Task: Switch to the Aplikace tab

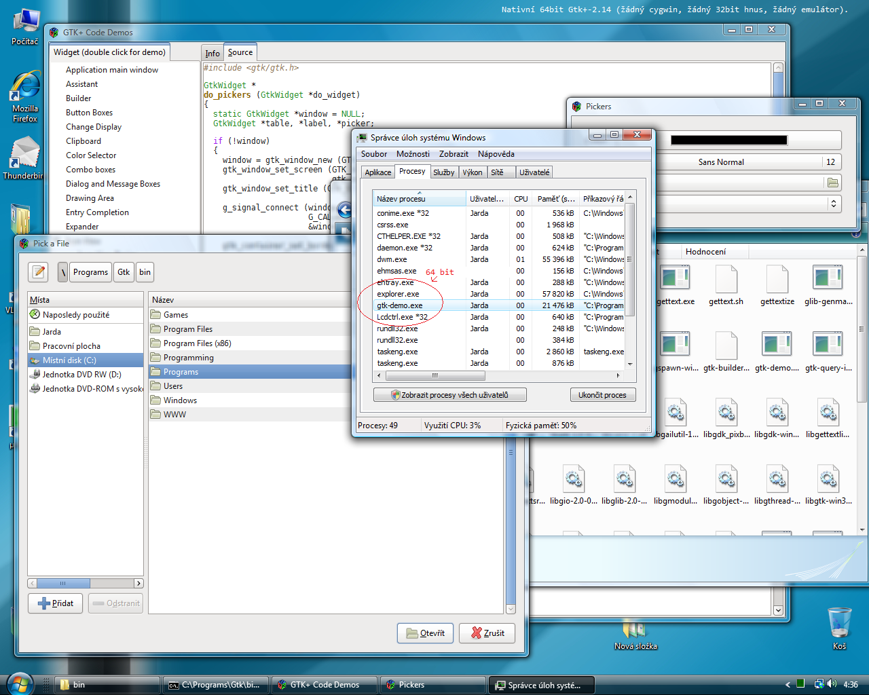Action: coord(378,172)
